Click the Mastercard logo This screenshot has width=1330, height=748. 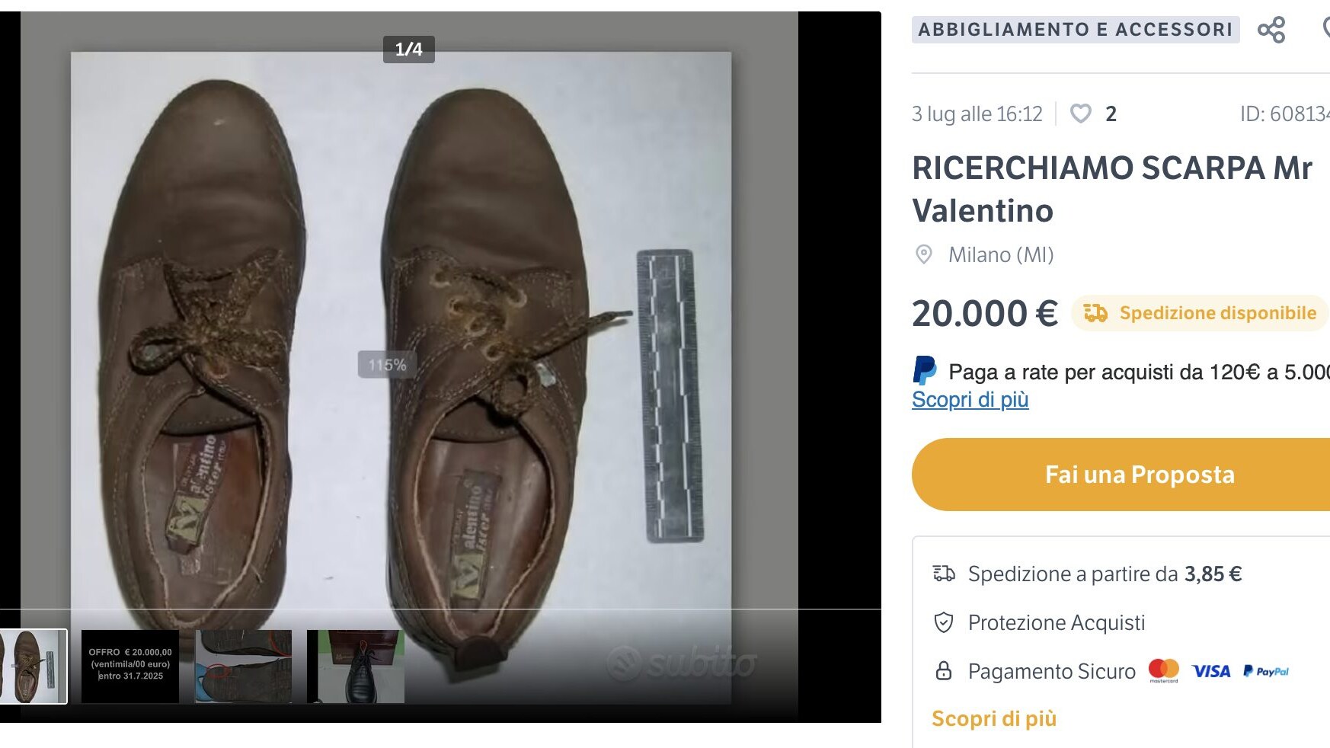(1163, 670)
